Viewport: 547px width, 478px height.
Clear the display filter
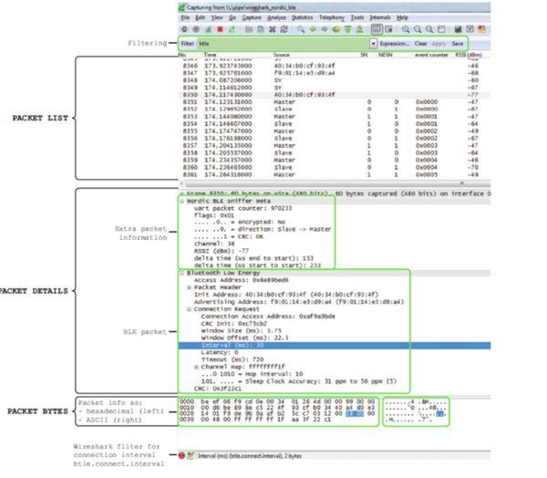pos(420,44)
